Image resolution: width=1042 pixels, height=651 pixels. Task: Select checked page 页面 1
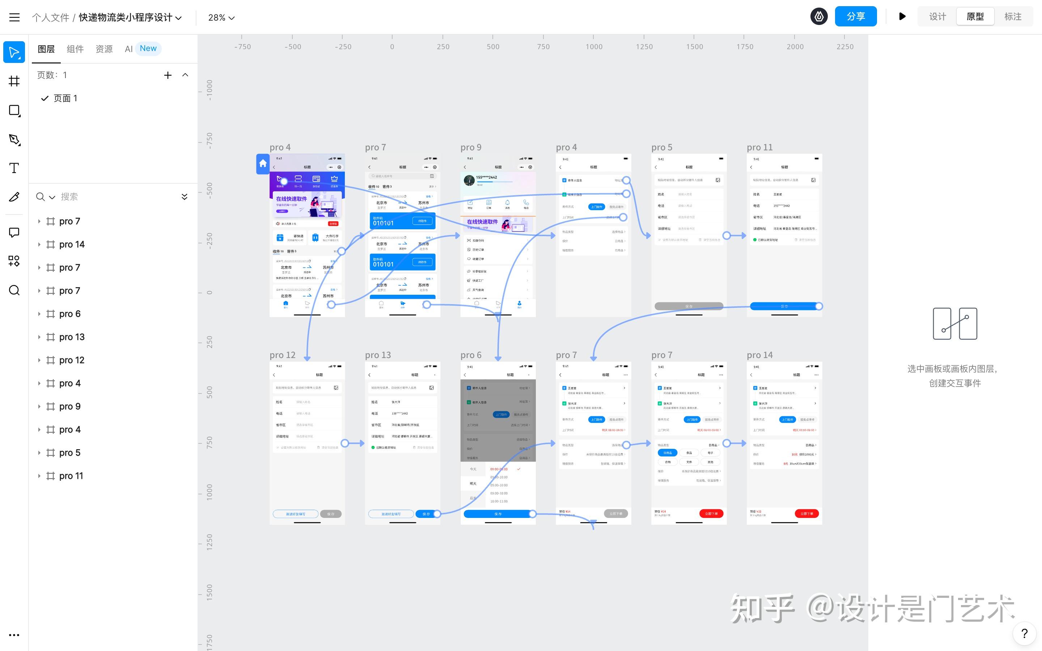coord(65,98)
